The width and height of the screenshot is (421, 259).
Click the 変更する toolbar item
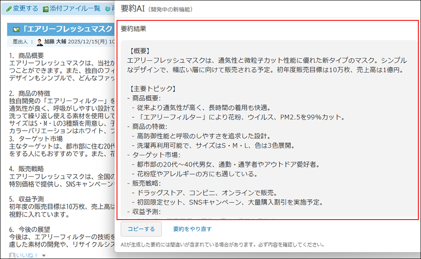24,8
